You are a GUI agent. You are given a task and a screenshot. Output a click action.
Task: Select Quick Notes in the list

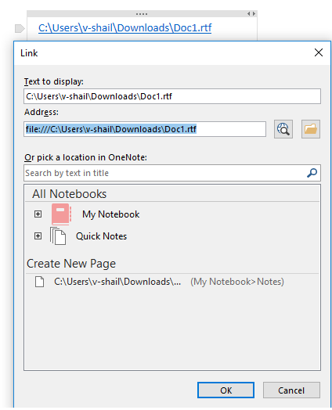click(x=101, y=236)
